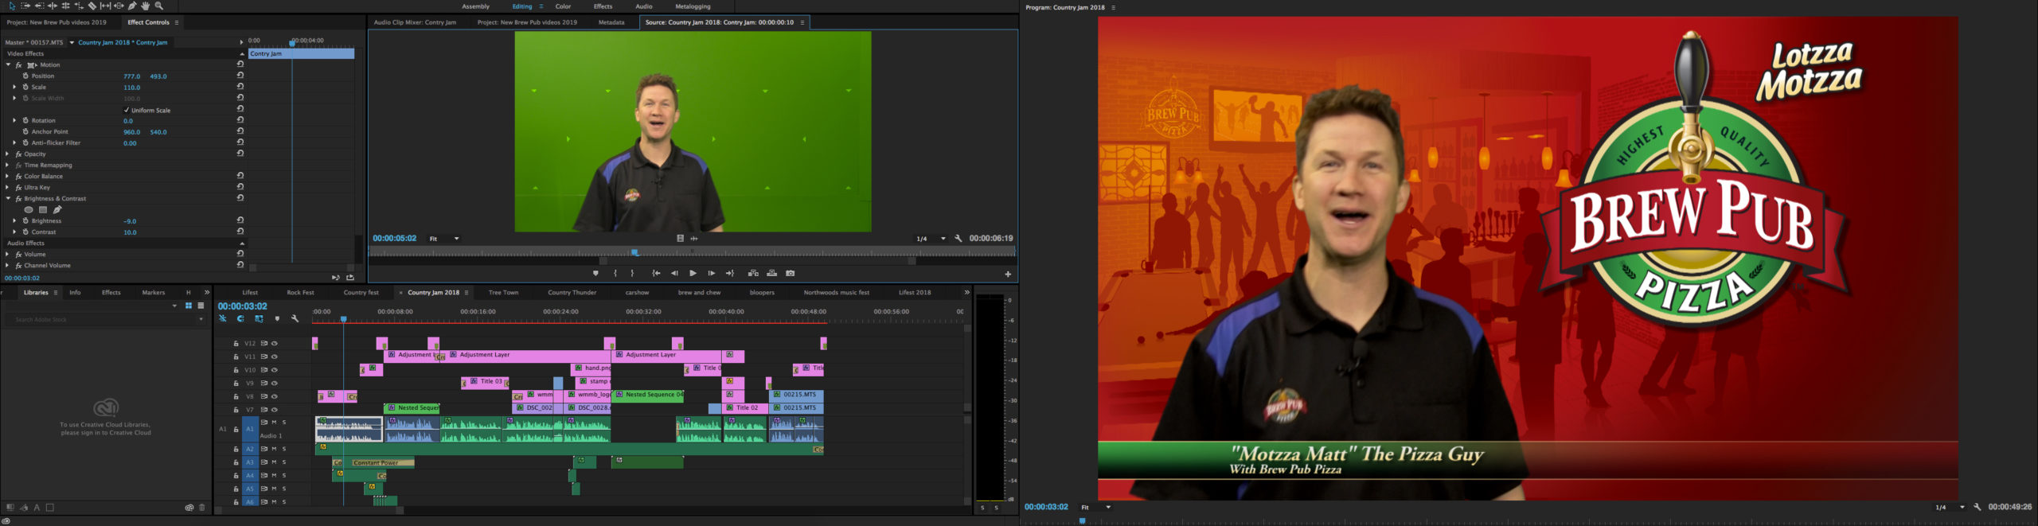Open Timeline Display Settings wrench

coord(295,318)
